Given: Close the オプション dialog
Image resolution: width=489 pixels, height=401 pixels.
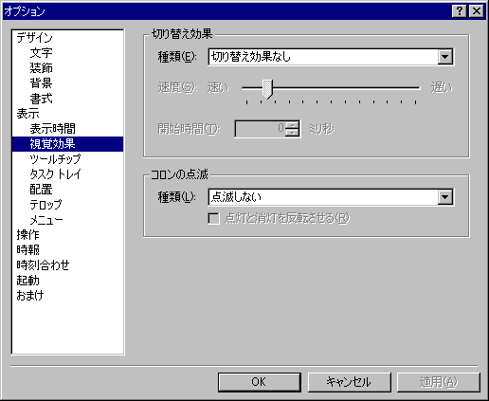Looking at the screenshot, I should (x=477, y=11).
